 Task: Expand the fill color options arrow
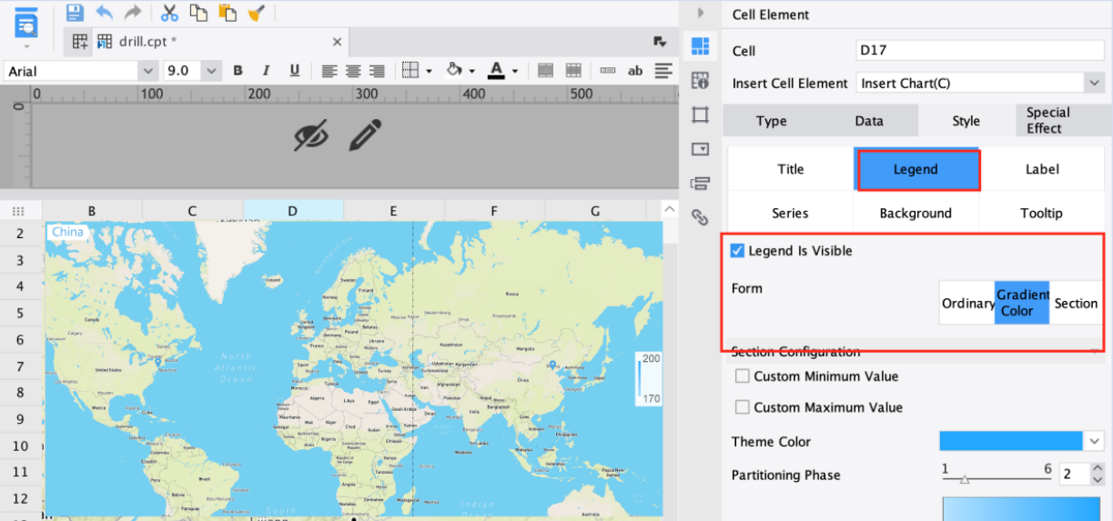click(473, 71)
